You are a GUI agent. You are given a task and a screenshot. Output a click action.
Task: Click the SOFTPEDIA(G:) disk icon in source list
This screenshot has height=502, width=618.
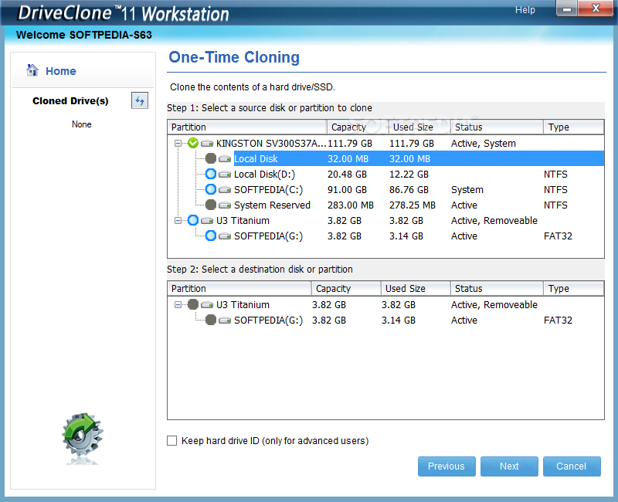(225, 236)
